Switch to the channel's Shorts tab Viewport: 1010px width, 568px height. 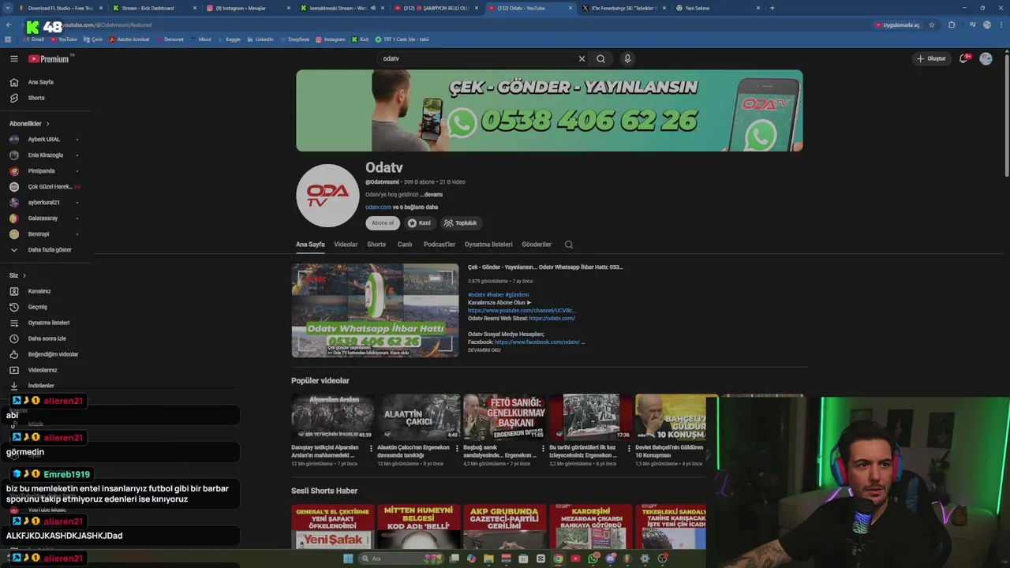376,245
